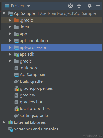Click the settings.gradle elephant icon
Image resolution: width=103 pixels, height=138 pixels.
(x=16, y=116)
